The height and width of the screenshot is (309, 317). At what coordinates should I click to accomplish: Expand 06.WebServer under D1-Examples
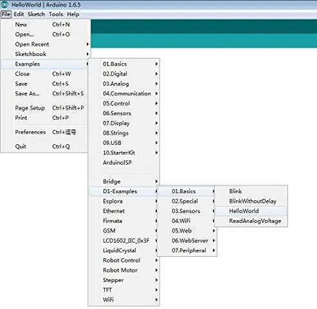coord(187,241)
